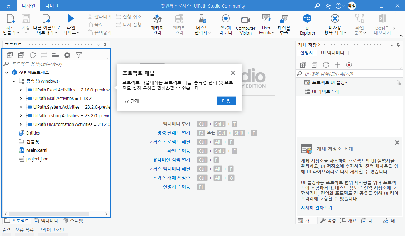Click the object repository record button
Image resolution: width=405 pixels, height=236 pixels.
[x=349, y=65]
